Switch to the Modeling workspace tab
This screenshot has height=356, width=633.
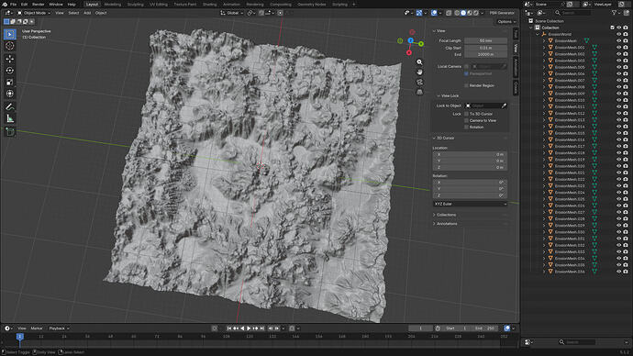click(x=113, y=5)
